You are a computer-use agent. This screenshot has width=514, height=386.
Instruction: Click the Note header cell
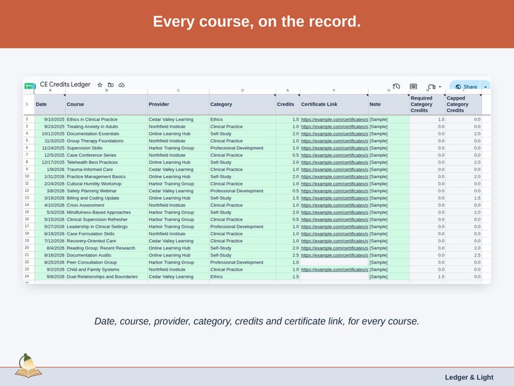tap(389, 104)
